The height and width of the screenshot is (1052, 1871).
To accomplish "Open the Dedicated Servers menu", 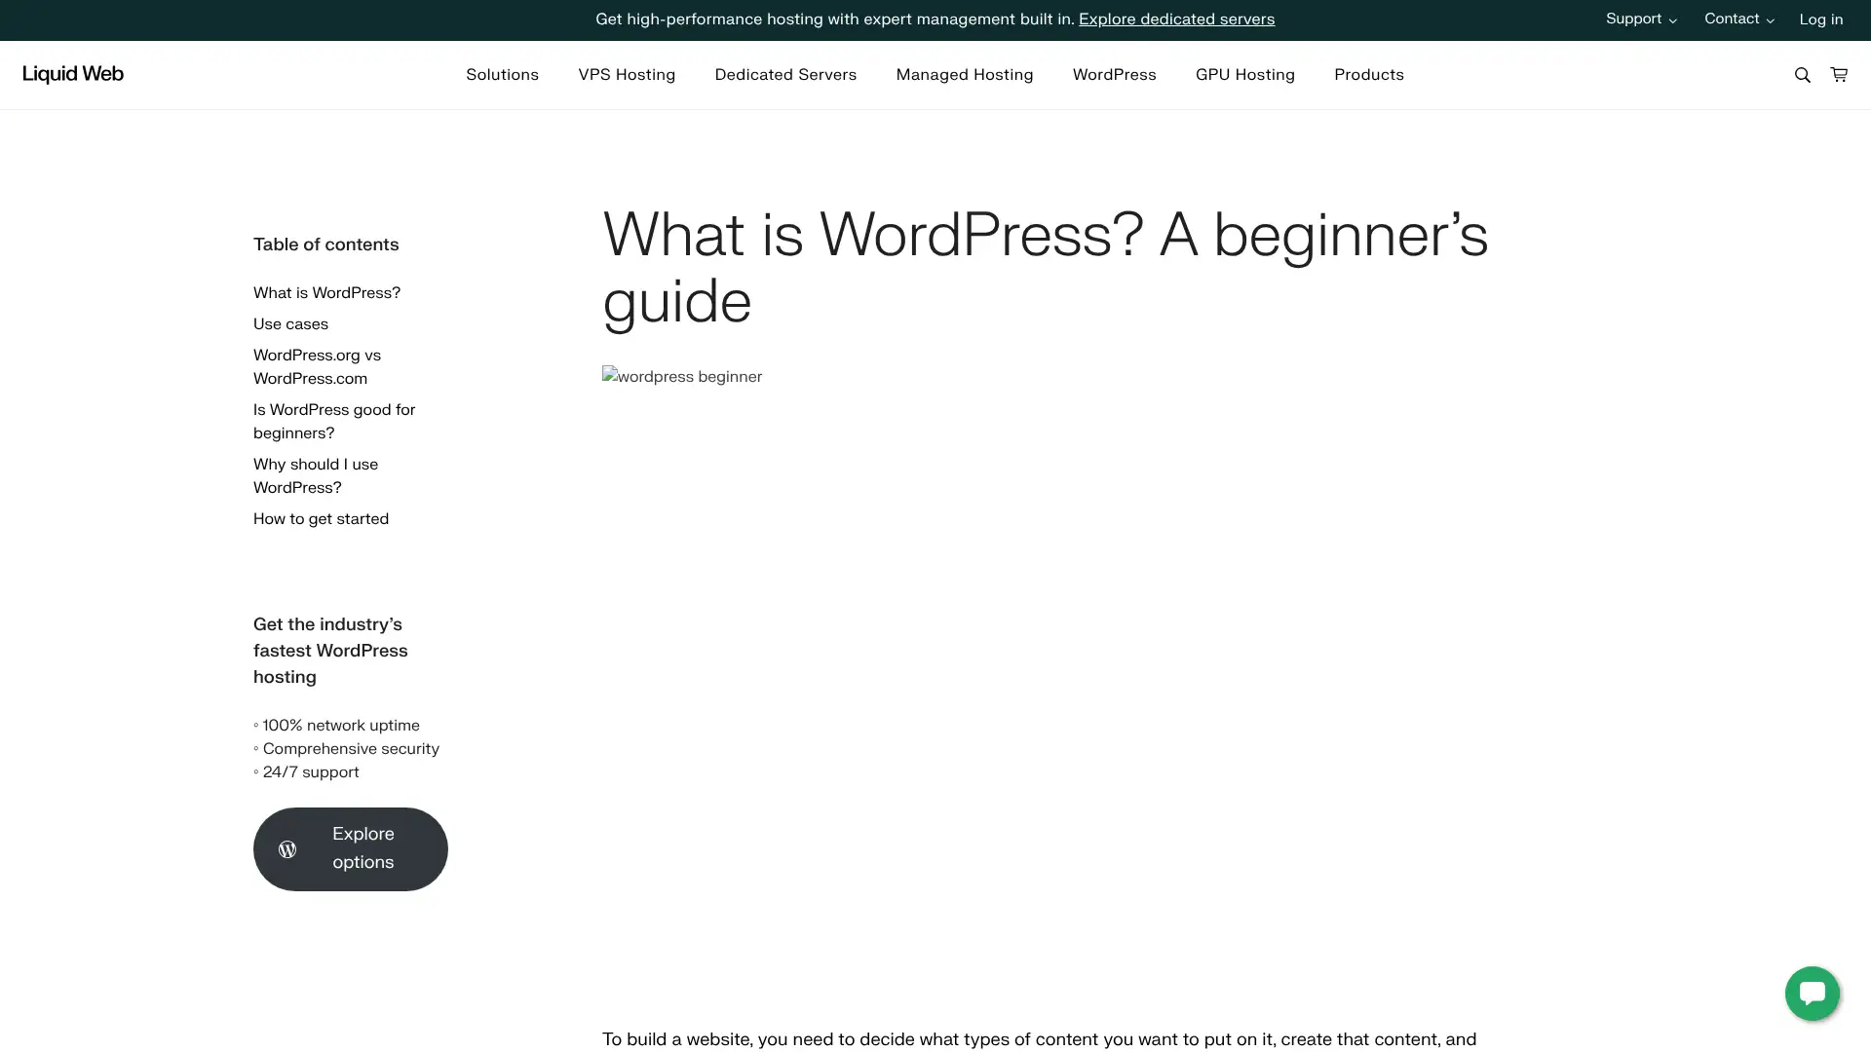I will click(785, 75).
